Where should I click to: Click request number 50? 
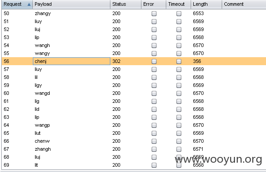tap(6, 13)
